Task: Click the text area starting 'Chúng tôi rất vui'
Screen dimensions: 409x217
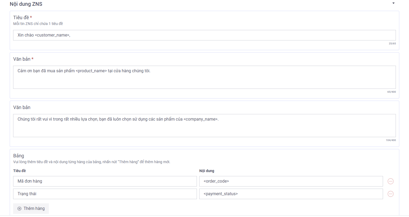Action: tap(204, 126)
